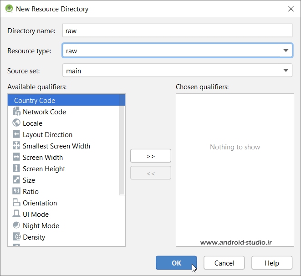Cancel the New Resource Directory dialog
The height and width of the screenshot is (276, 301).
[x=224, y=263]
